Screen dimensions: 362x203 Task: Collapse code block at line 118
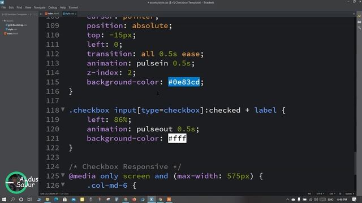(63, 109)
